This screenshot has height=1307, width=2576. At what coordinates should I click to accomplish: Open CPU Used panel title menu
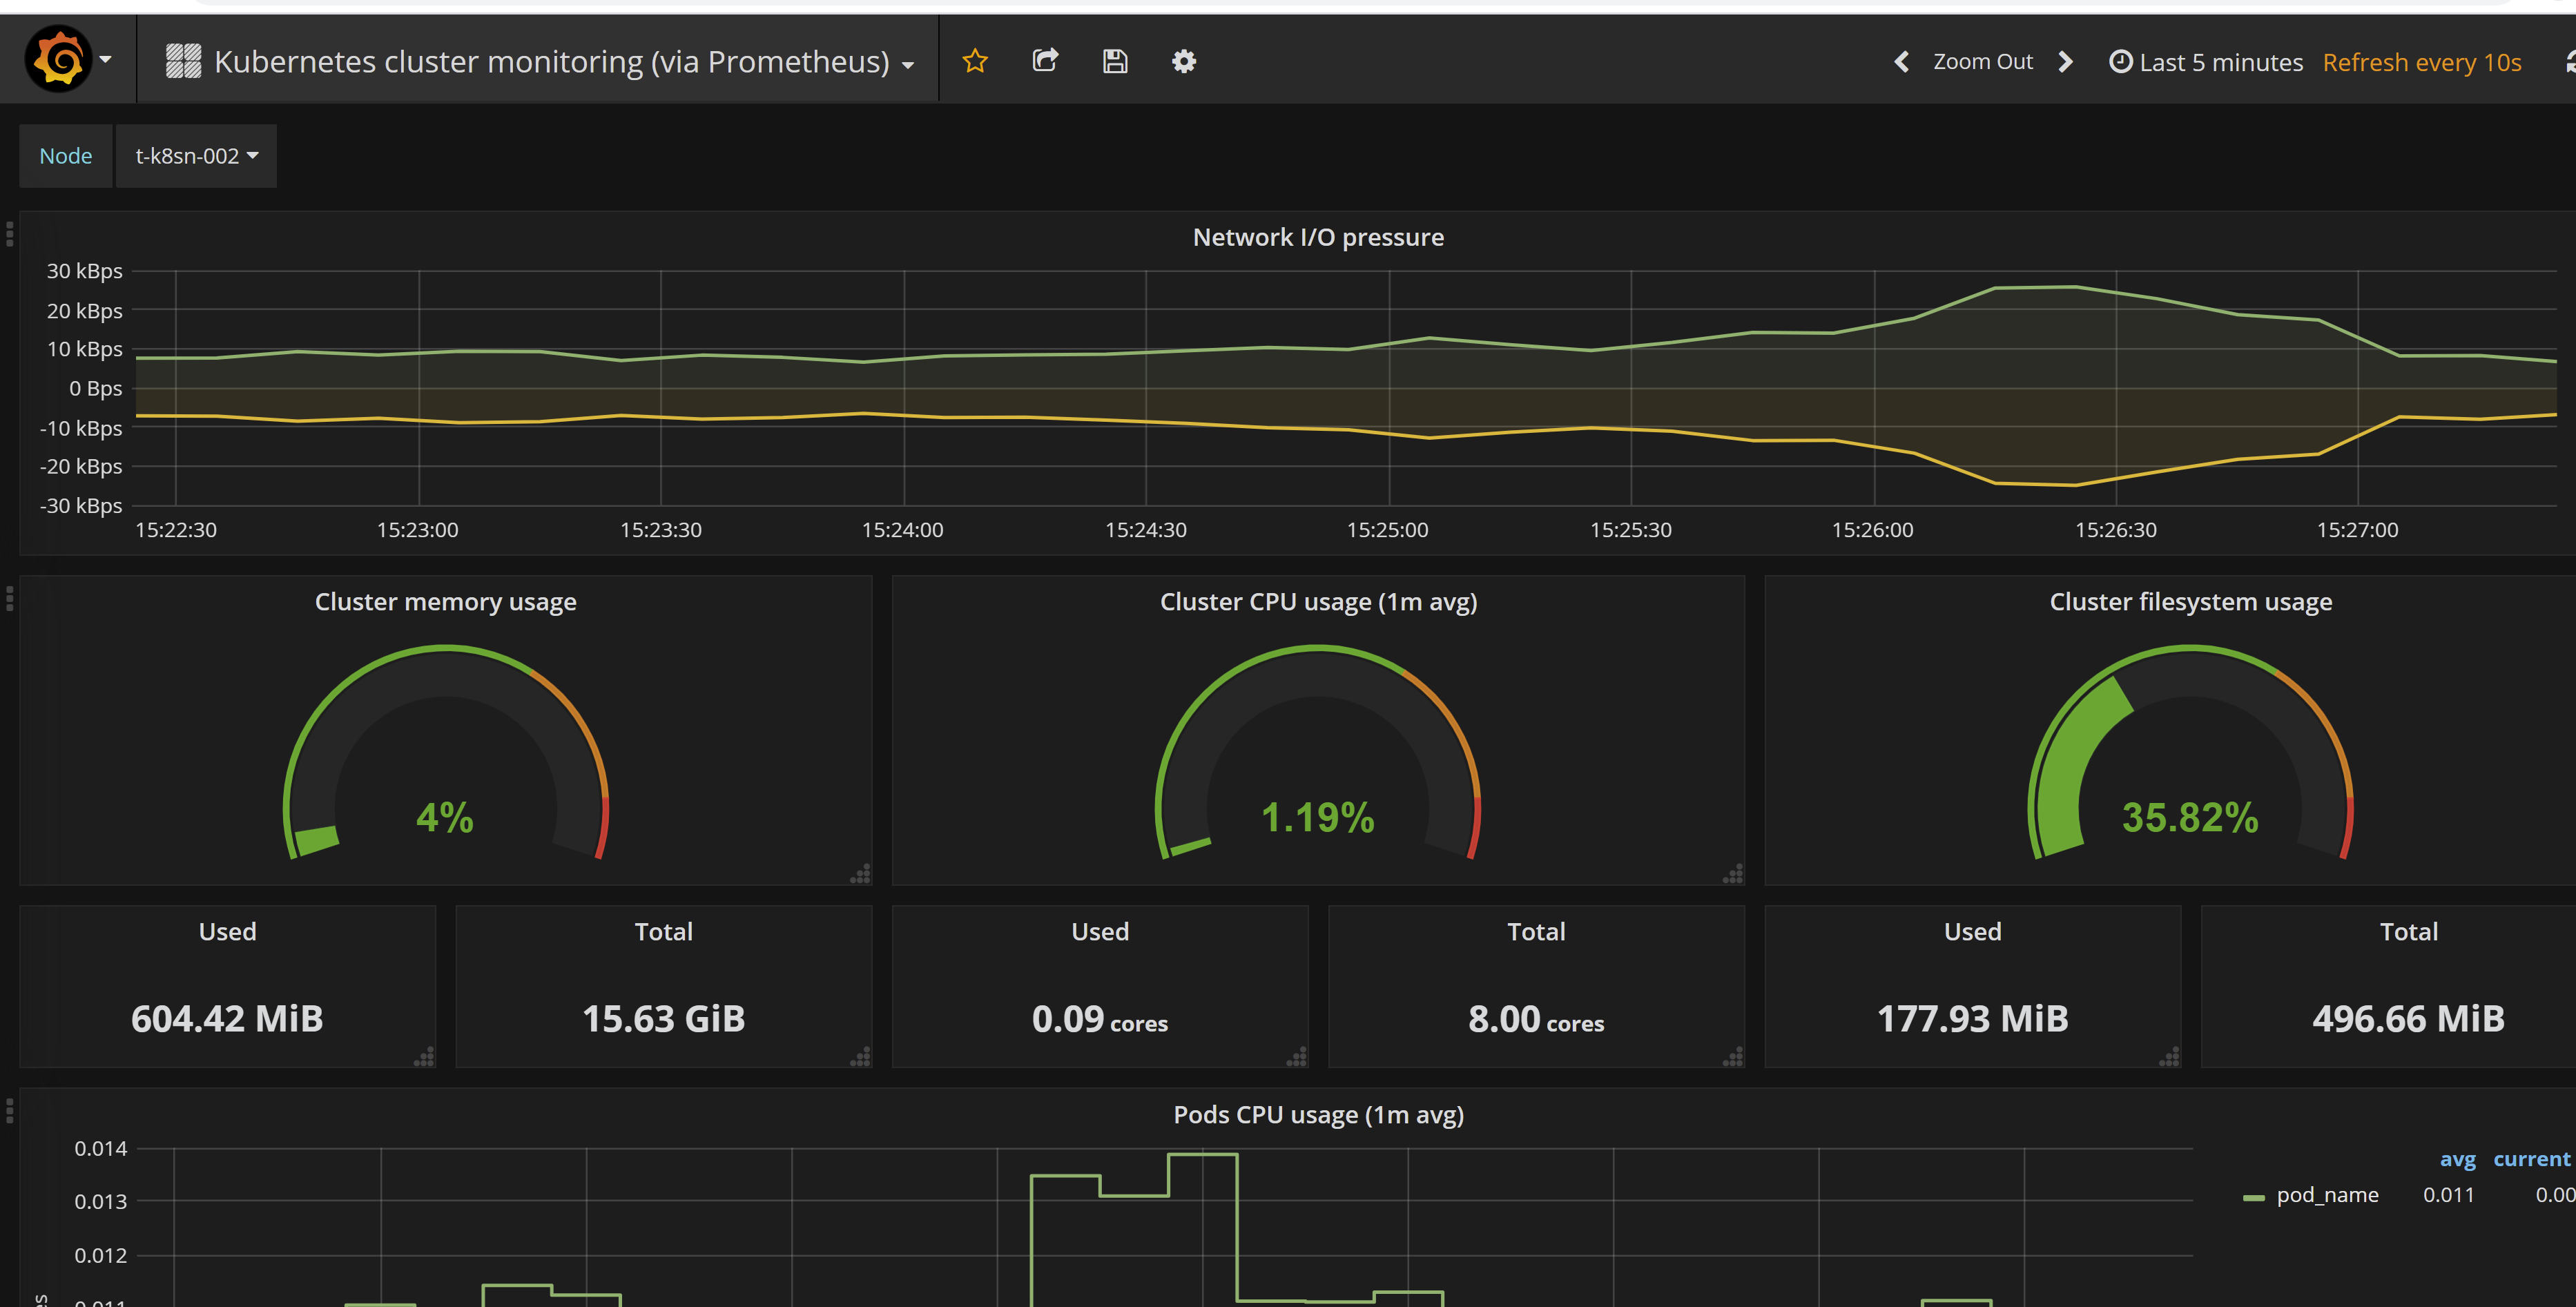1100,931
